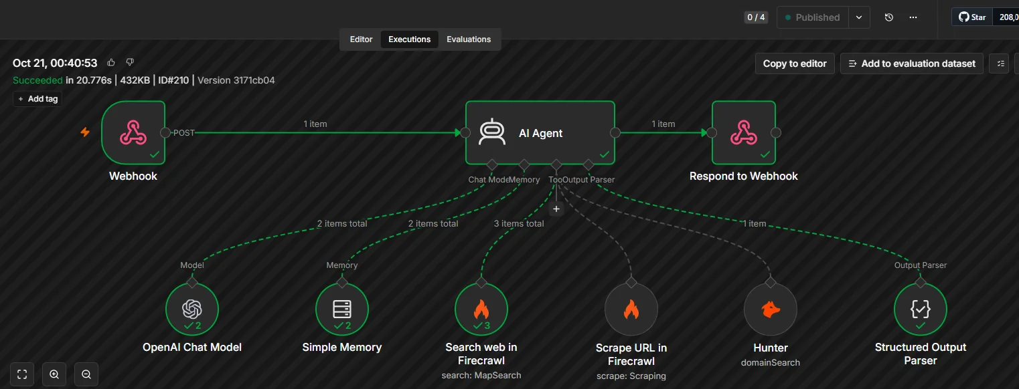Zoom in on the canvas
The height and width of the screenshot is (389, 1019).
point(54,374)
